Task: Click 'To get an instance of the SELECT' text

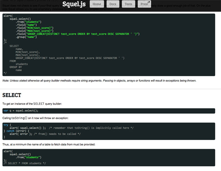Action: click(32, 104)
